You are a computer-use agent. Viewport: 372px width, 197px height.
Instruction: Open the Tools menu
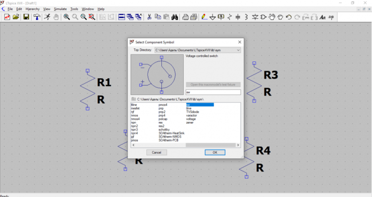pos(74,9)
